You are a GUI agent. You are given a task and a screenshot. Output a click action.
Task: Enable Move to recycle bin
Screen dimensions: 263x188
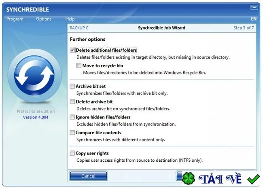coord(78,65)
